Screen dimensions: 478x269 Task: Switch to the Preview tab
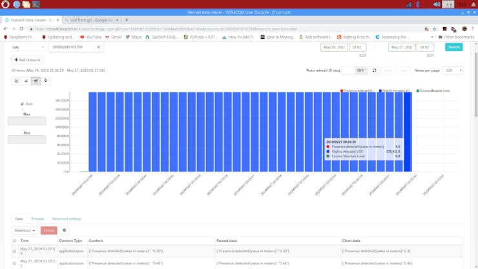click(x=37, y=219)
